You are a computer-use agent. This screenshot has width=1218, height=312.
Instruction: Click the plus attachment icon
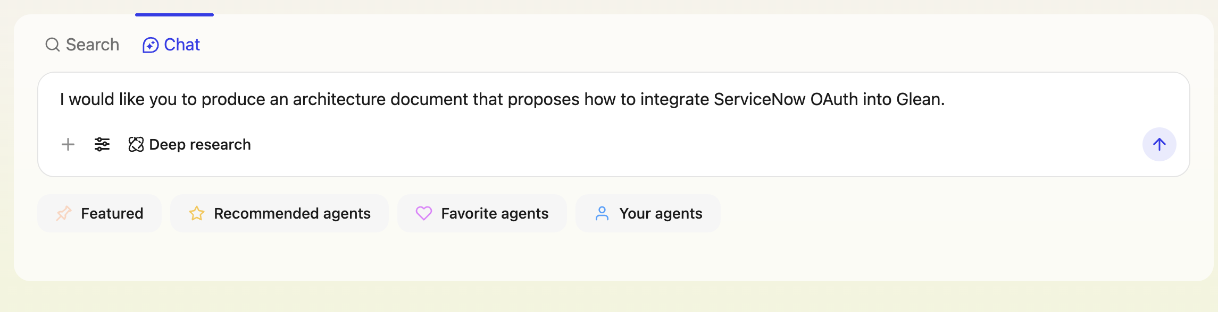pyautogui.click(x=68, y=144)
